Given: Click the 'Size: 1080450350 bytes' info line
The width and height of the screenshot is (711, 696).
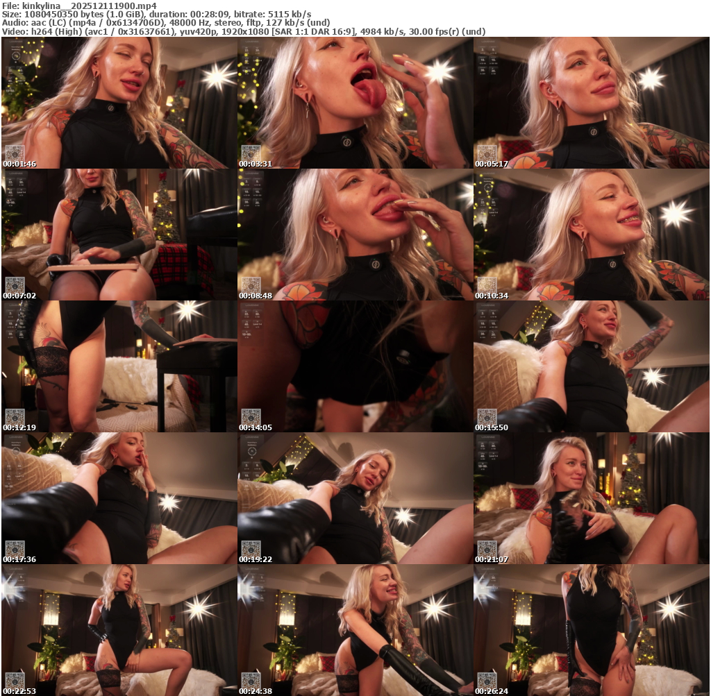Looking at the screenshot, I should pos(156,15).
